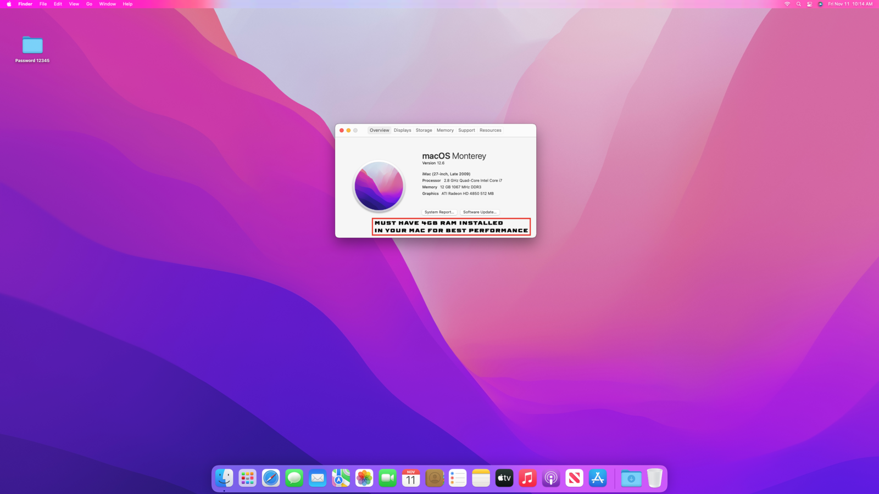Open the Finder menu

25,4
